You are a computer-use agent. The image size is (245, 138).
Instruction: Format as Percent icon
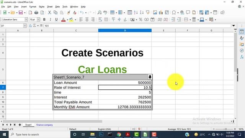(140, 20)
